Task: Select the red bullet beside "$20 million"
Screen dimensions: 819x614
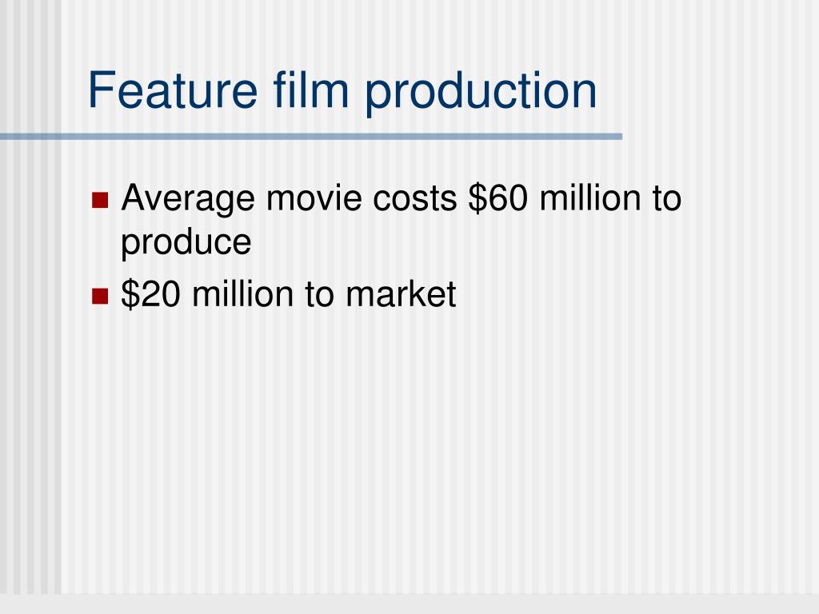Action: click(100, 296)
